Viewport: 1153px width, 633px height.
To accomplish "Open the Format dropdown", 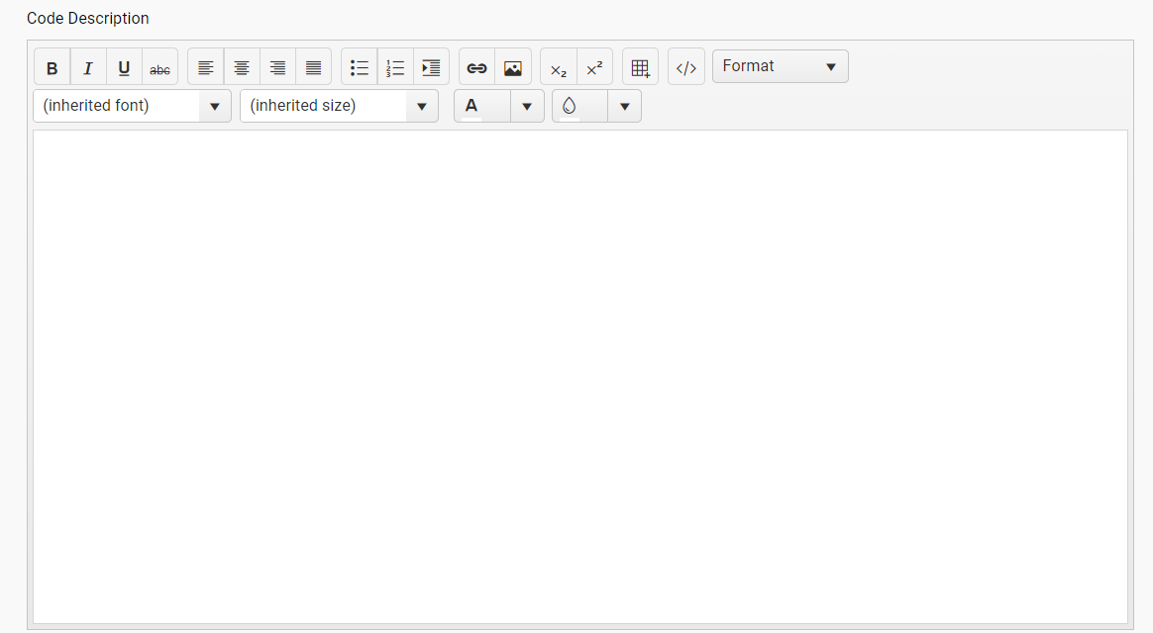I will click(780, 66).
